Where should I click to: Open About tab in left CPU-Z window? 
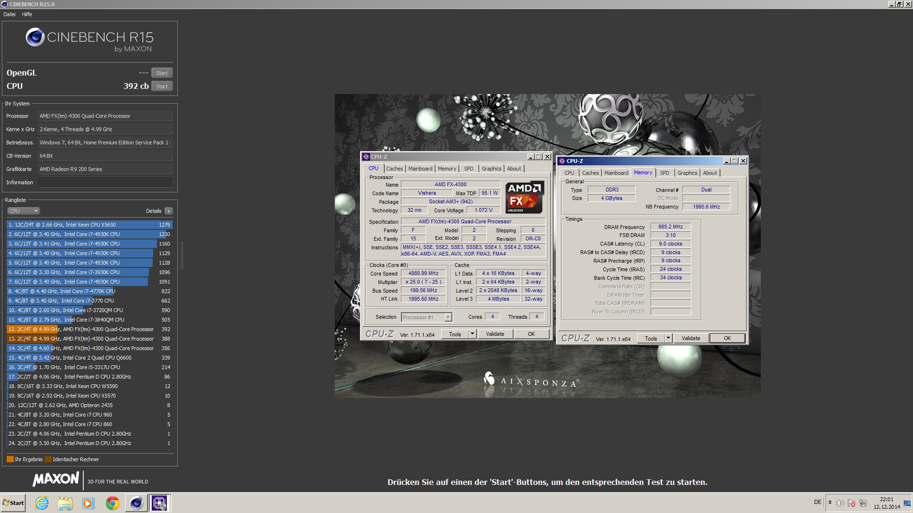tap(514, 169)
